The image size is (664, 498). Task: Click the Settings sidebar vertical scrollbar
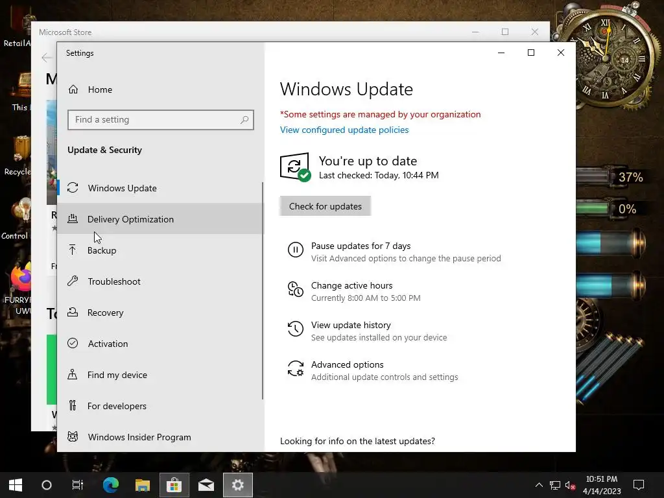pyautogui.click(x=263, y=290)
